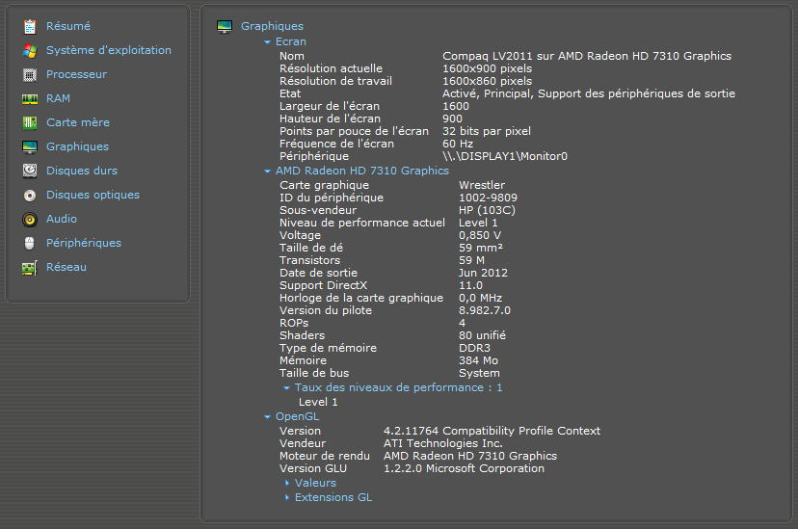Click the Transistors row label
The height and width of the screenshot is (529, 798).
click(309, 260)
